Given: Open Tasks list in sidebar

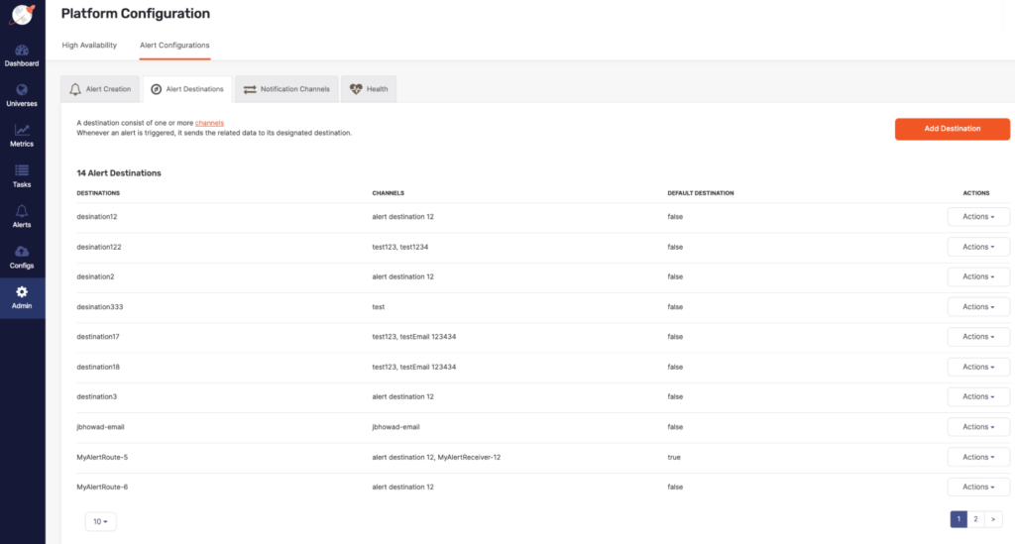Looking at the screenshot, I should (x=22, y=176).
